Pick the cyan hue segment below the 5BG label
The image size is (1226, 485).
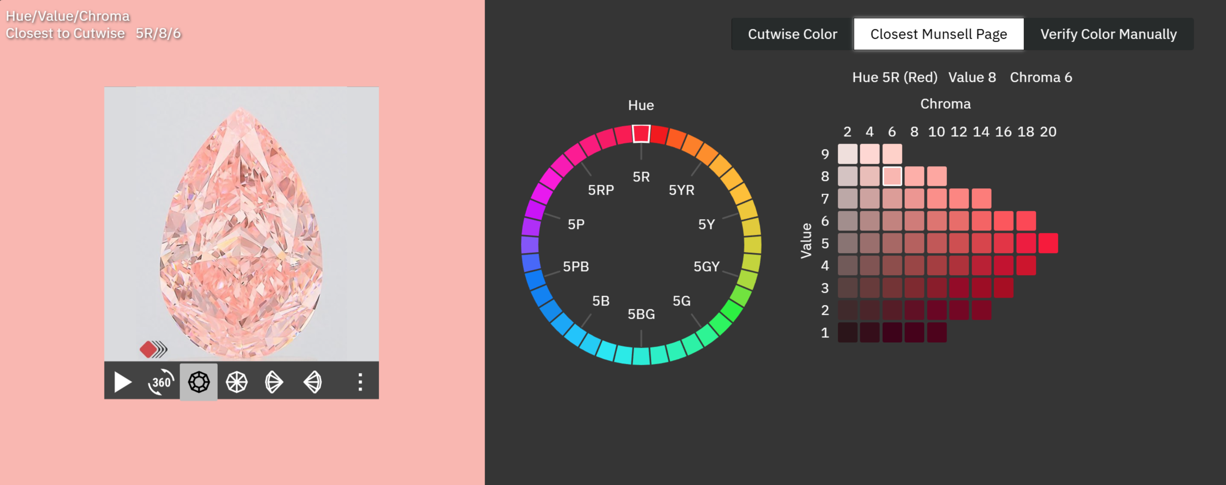point(641,356)
